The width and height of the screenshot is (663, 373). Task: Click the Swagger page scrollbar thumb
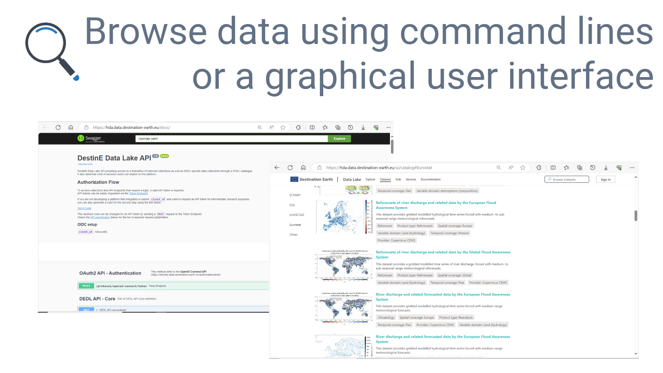[x=392, y=146]
